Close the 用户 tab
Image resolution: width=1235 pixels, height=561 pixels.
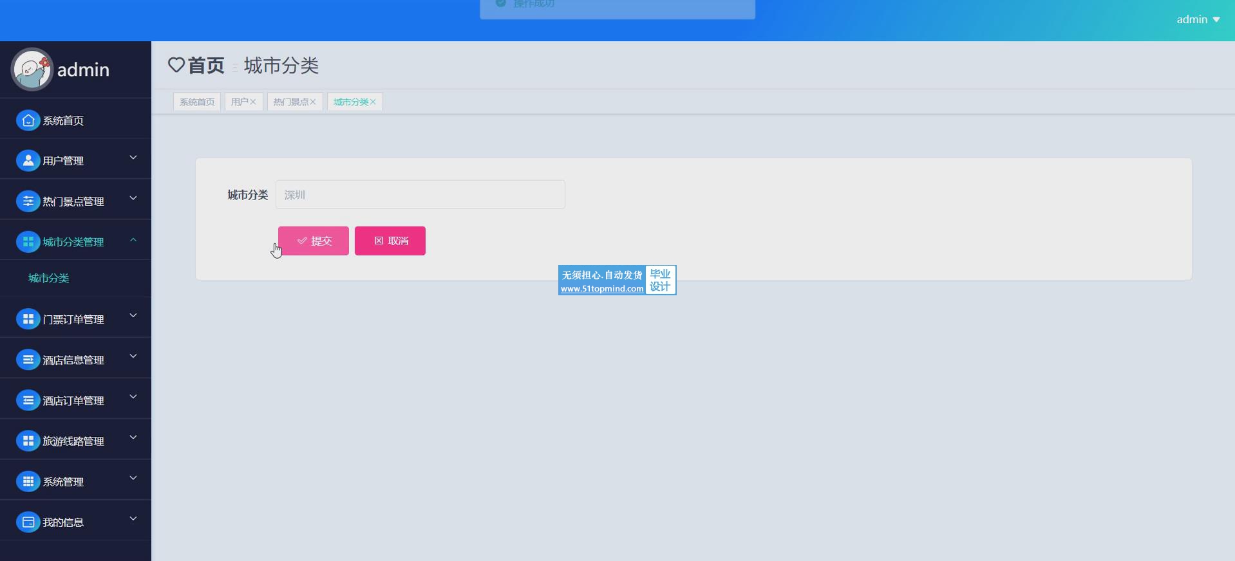pyautogui.click(x=252, y=102)
